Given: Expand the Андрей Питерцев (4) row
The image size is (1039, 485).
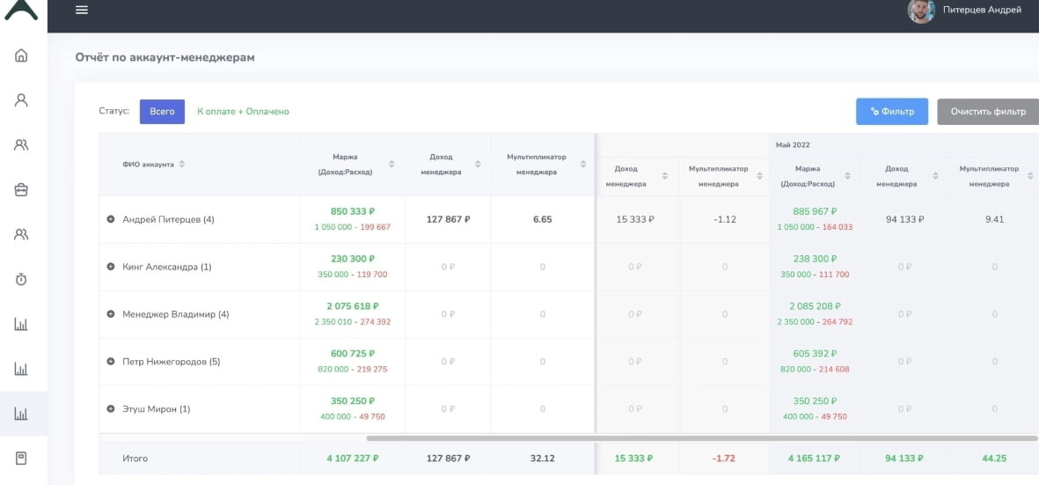Looking at the screenshot, I should pos(111,219).
